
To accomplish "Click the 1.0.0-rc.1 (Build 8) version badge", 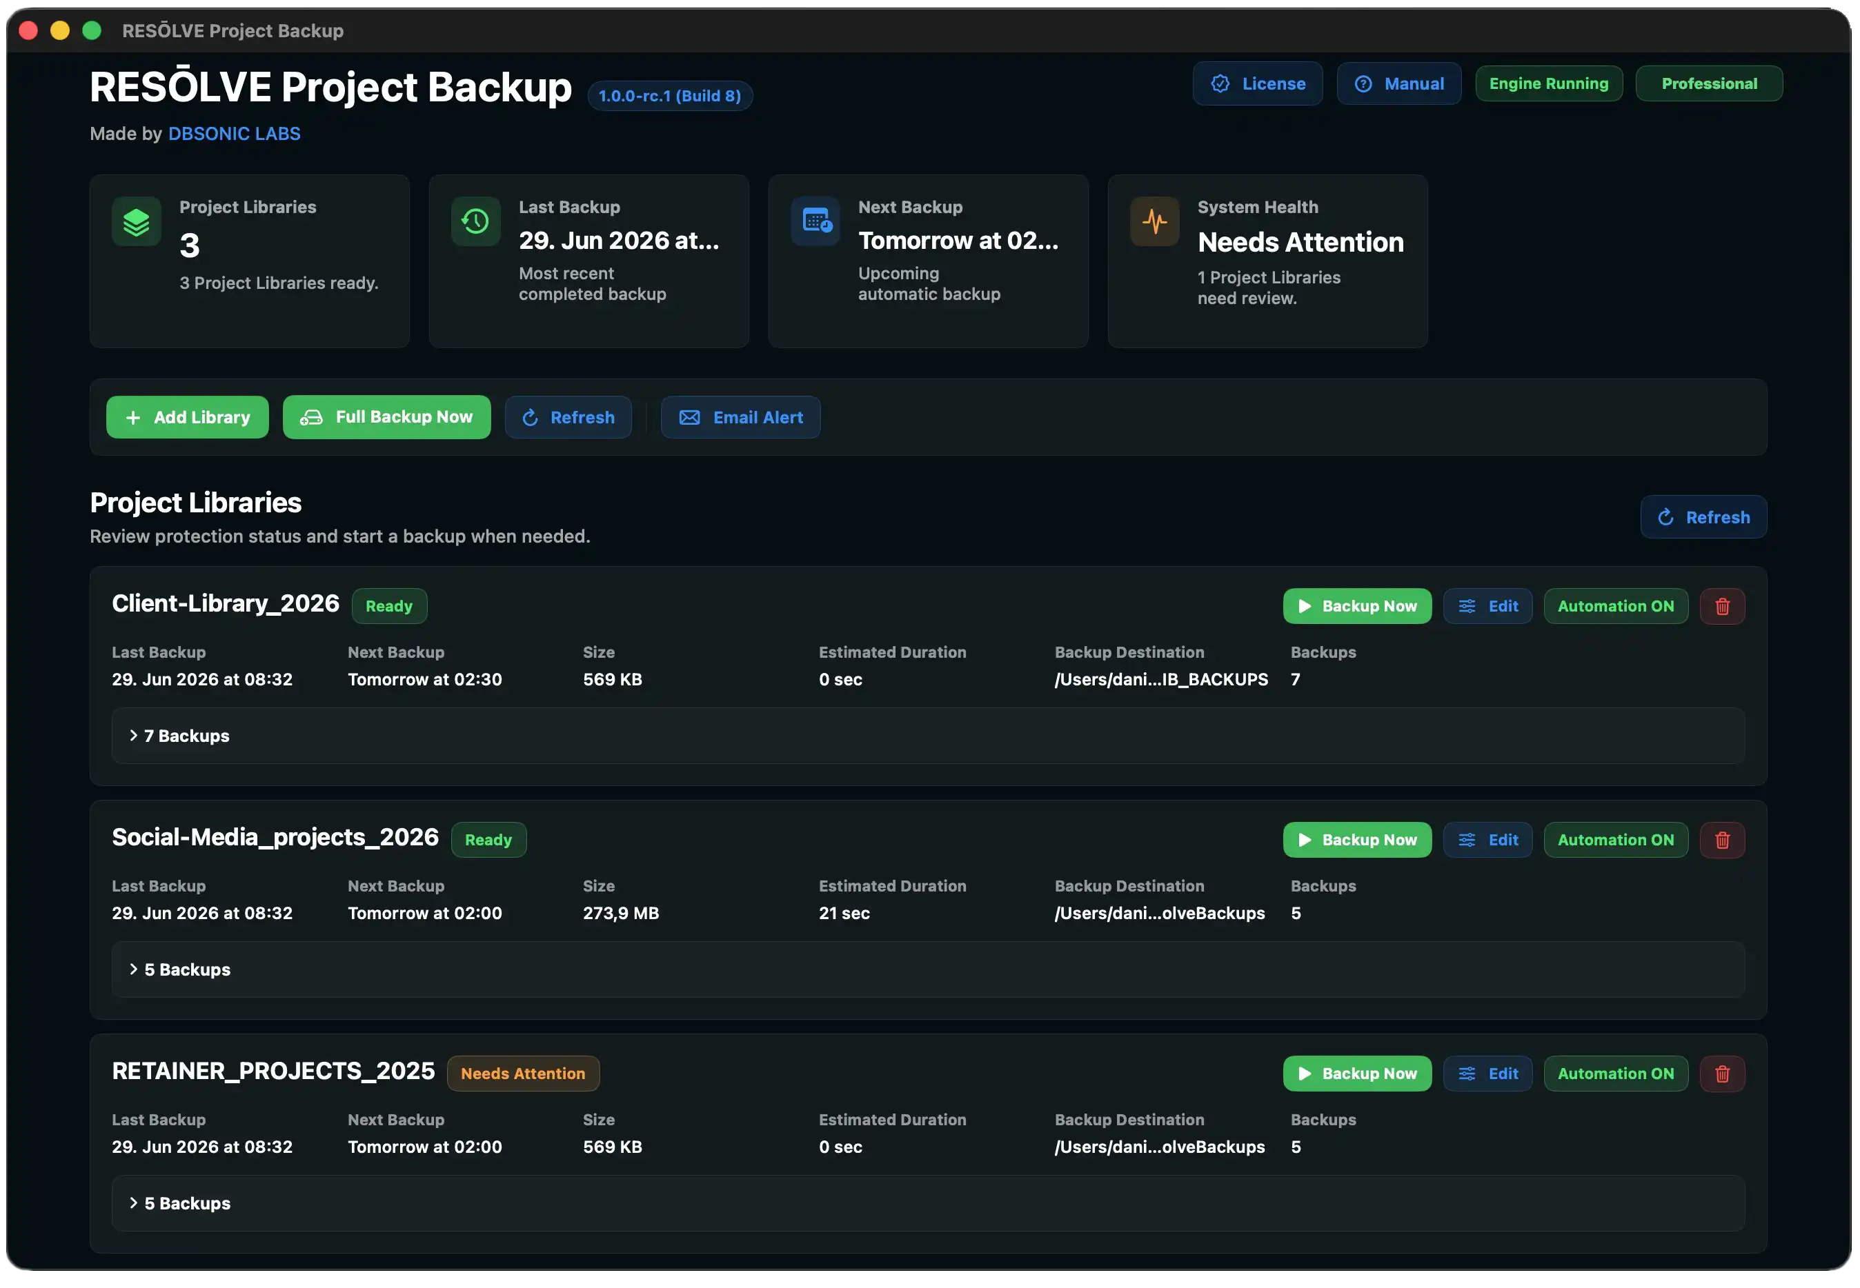I will click(669, 96).
